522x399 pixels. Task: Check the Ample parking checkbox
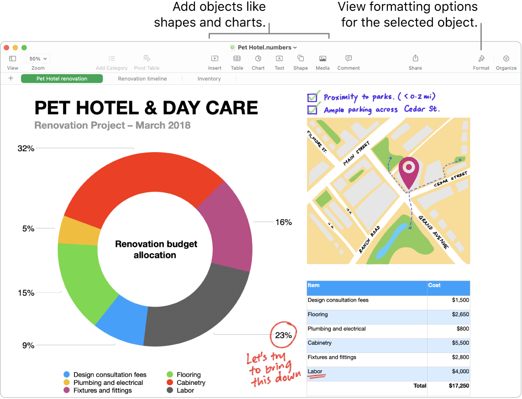313,109
